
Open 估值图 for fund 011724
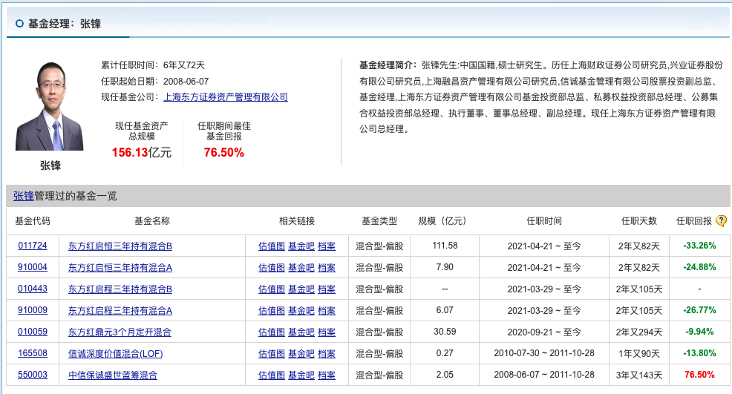(x=271, y=246)
